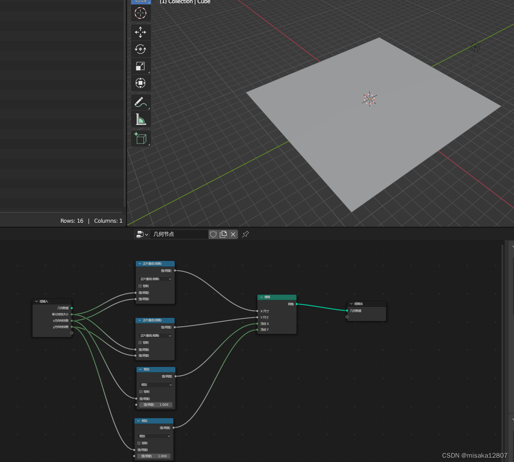Click the 几何数据 input socket on 组输出

pyautogui.click(x=347, y=311)
